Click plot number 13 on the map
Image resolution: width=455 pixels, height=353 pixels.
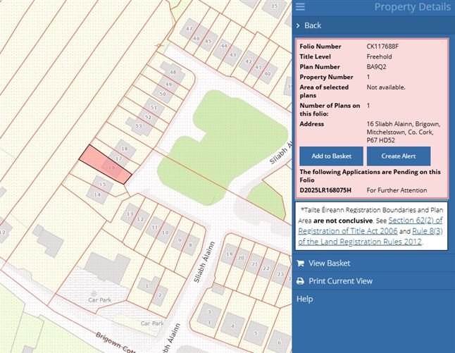coord(130,213)
